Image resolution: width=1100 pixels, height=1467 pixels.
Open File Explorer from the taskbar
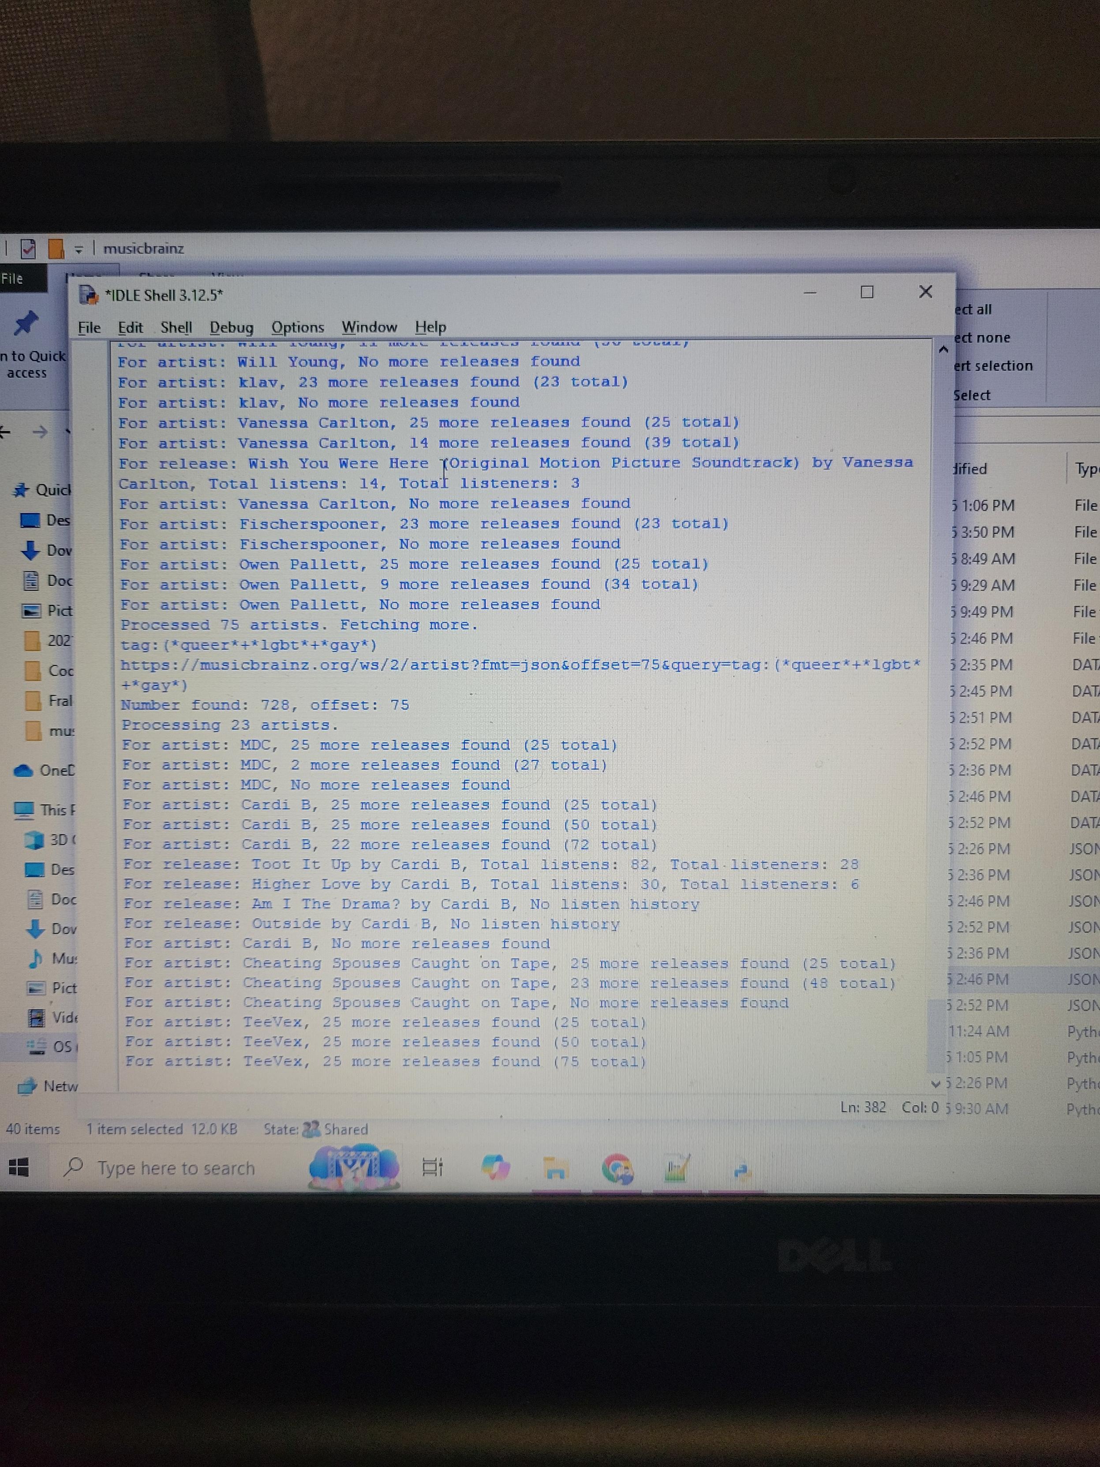click(555, 1169)
